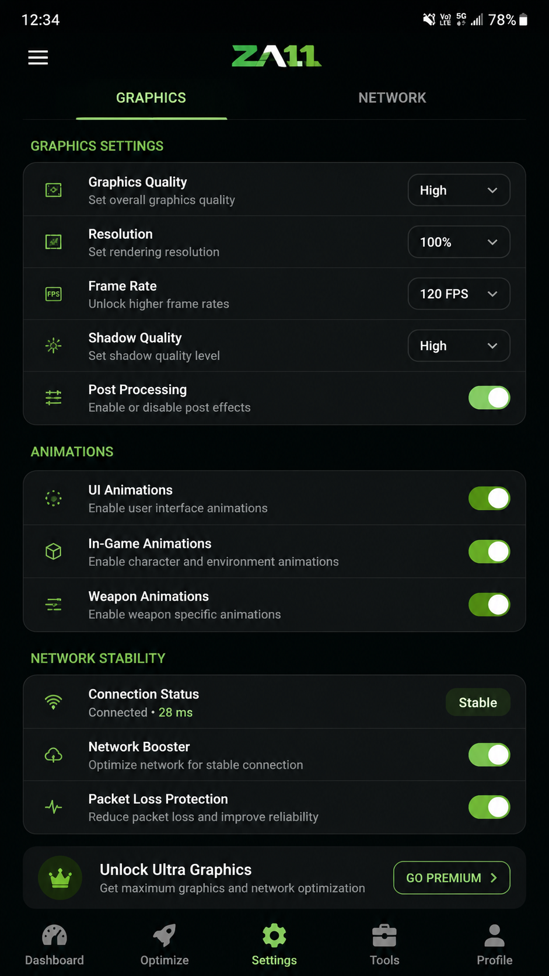Click the NETWORK STABILITY section header

tap(98, 658)
